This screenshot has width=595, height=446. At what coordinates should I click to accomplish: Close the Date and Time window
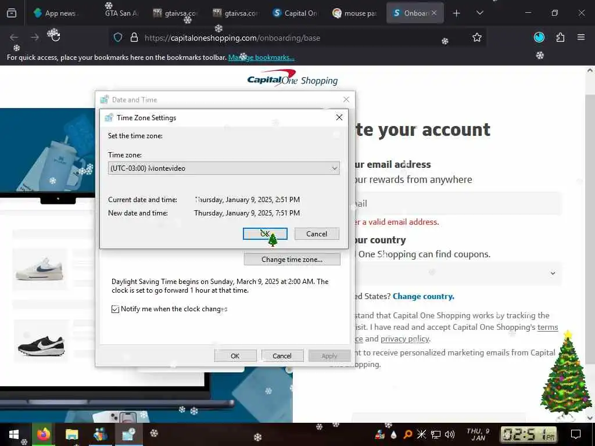346,99
